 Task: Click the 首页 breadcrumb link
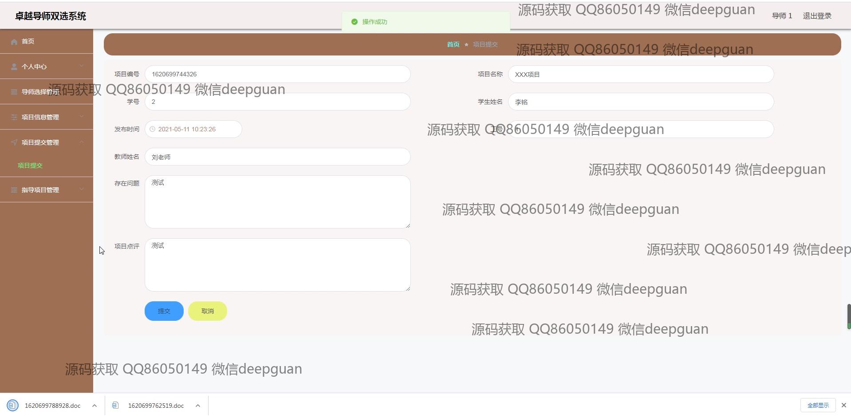453,44
